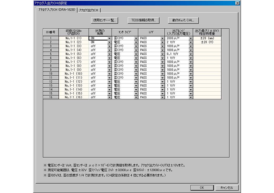Select CH number row header 6
Image resolution: width=274 pixels, height=193 pixels.
click(51, 58)
